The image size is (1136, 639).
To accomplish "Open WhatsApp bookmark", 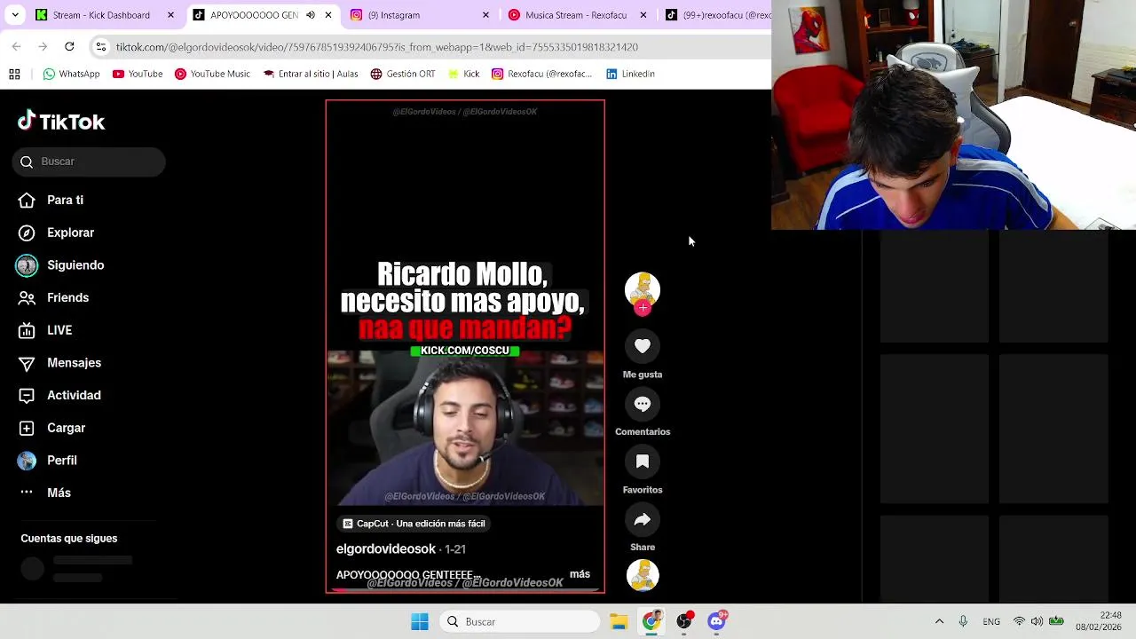I will coord(71,75).
